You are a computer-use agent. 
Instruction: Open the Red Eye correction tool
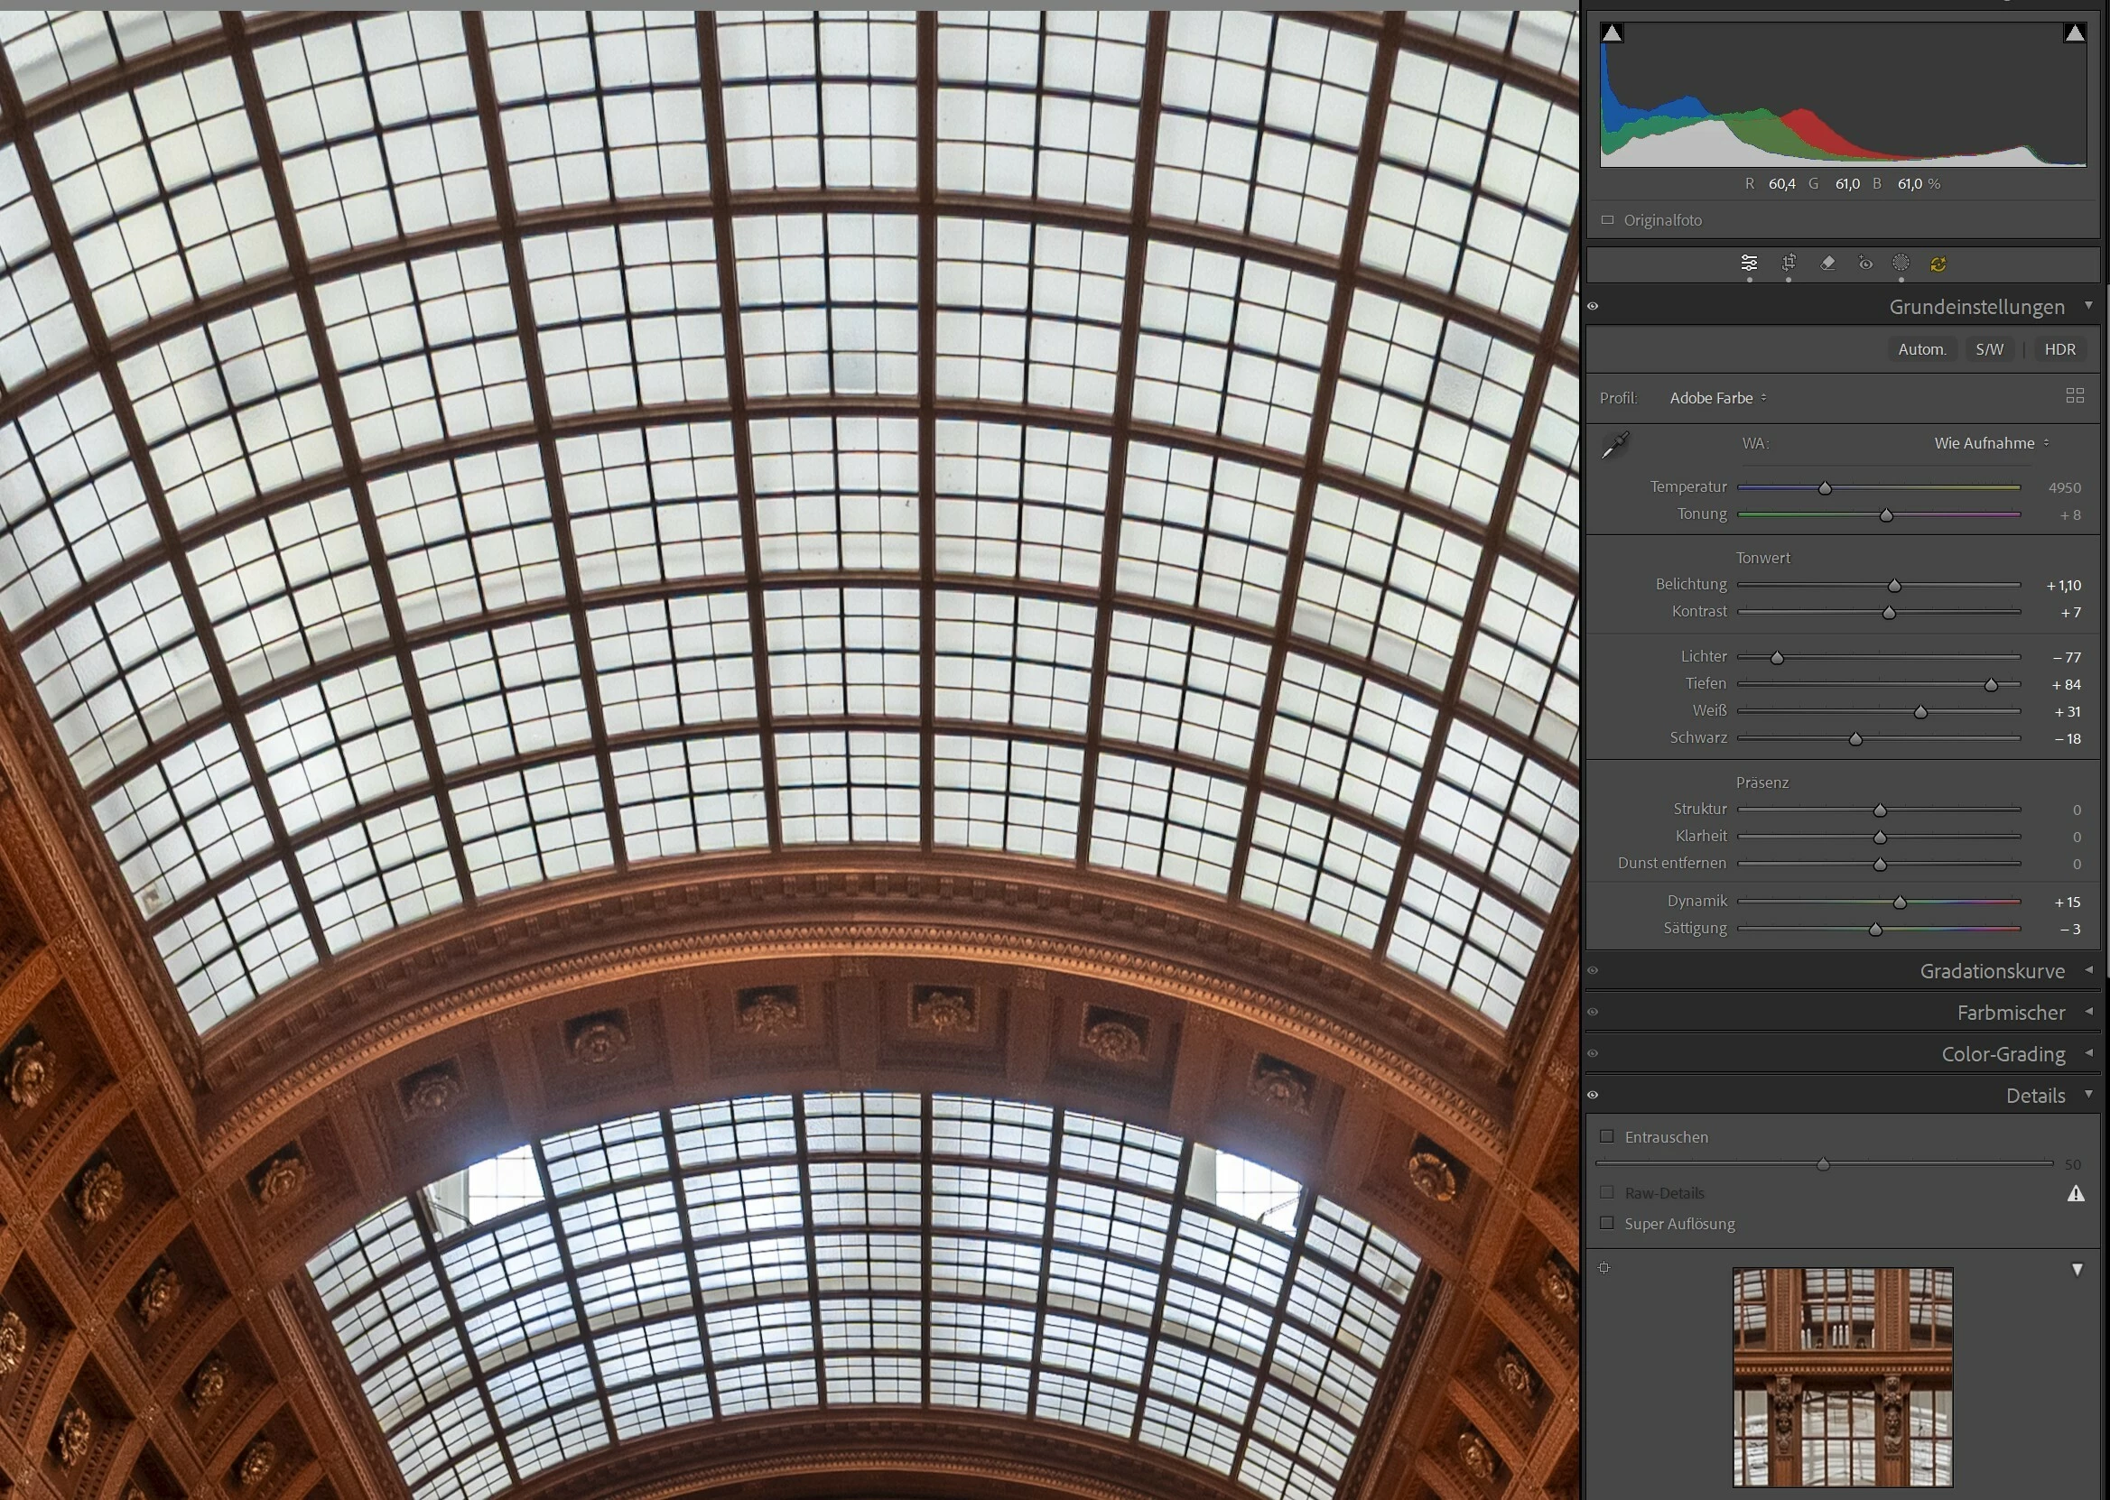pyautogui.click(x=1865, y=264)
